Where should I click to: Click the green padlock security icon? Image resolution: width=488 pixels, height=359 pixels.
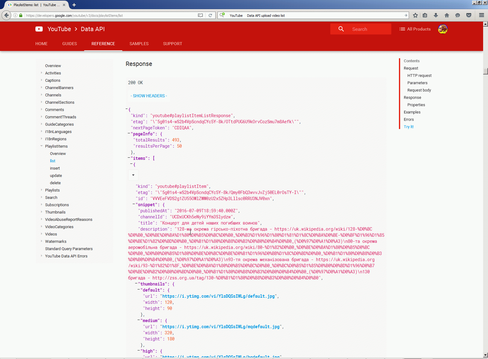tap(21, 15)
